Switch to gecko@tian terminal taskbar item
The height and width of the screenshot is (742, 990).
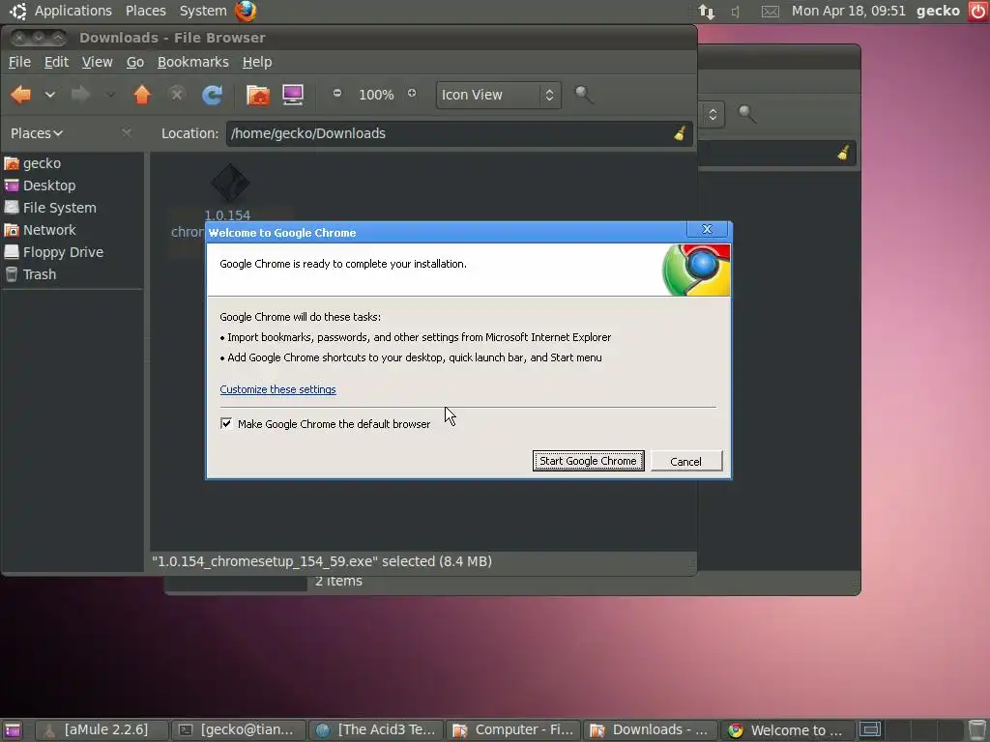[238, 730]
